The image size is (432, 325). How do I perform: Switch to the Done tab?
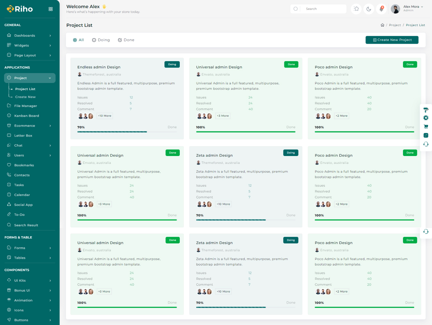click(126, 40)
